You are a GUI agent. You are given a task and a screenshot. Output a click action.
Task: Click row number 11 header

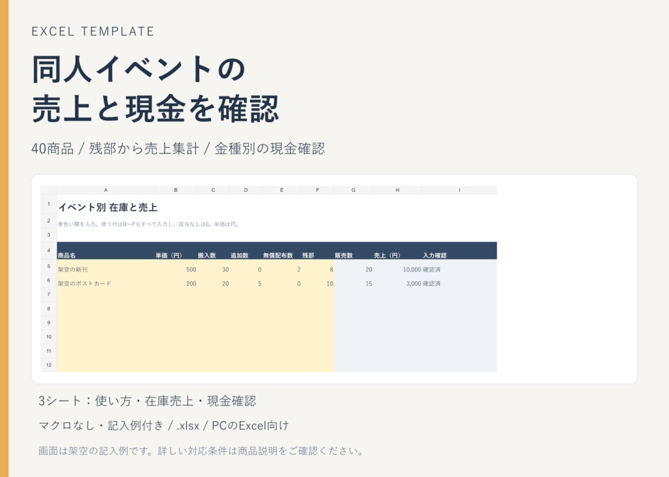pos(48,351)
